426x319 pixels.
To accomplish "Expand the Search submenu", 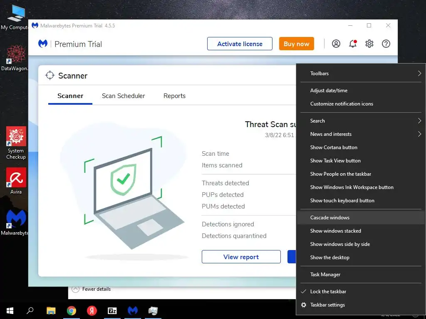I will [361, 121].
